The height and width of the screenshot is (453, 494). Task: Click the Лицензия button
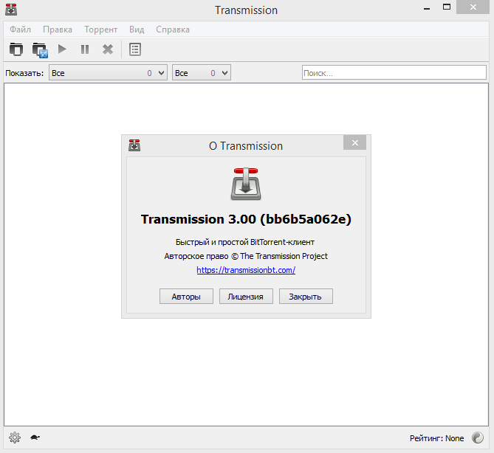coord(246,297)
